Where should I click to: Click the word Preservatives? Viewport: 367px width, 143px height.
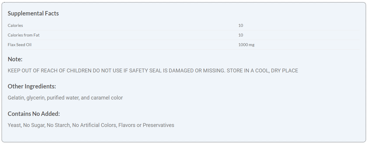(x=158, y=125)
